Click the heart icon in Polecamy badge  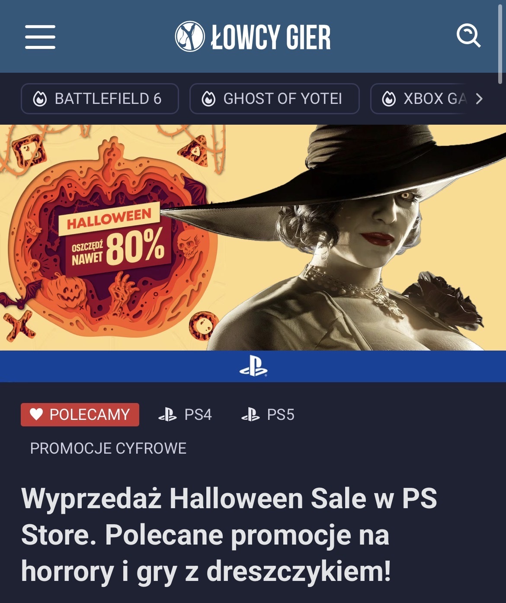pos(36,414)
